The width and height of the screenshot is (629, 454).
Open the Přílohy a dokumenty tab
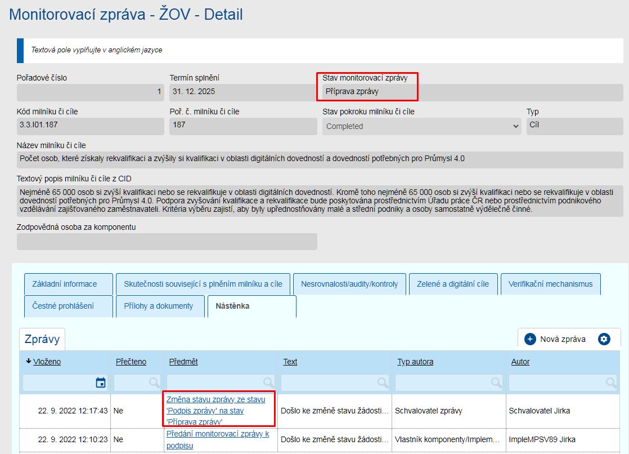[x=158, y=306]
